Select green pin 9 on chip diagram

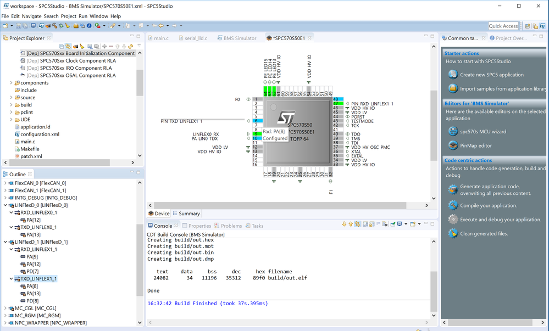coord(257,134)
